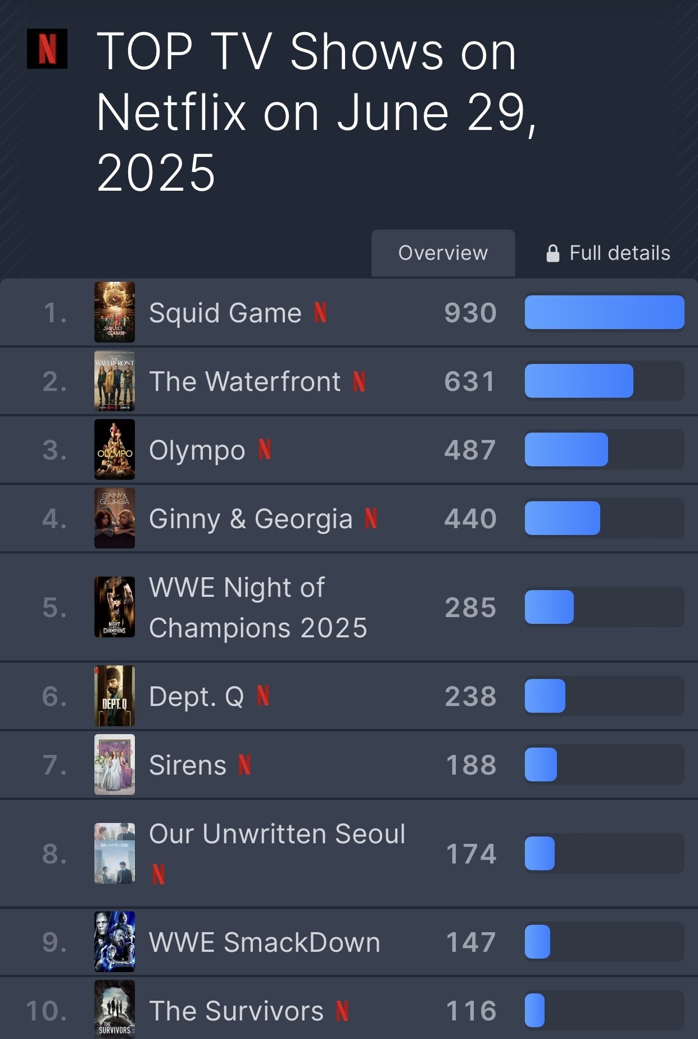
Task: Click The Survivors poster thumbnail
Action: (115, 1009)
